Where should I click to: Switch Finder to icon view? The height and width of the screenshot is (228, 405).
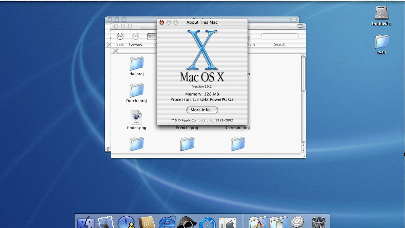(151, 36)
